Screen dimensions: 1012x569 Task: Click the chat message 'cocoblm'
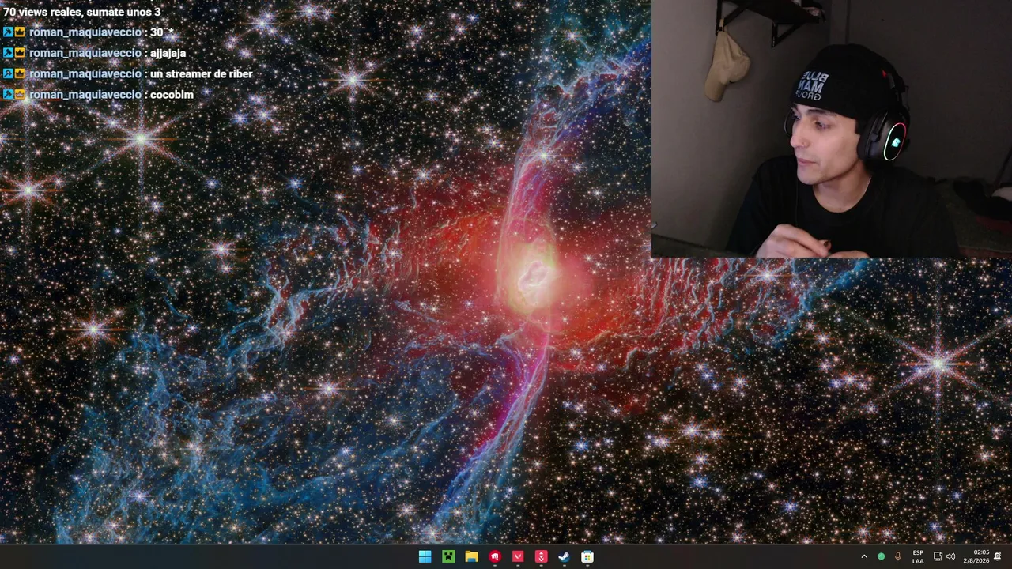click(x=172, y=94)
